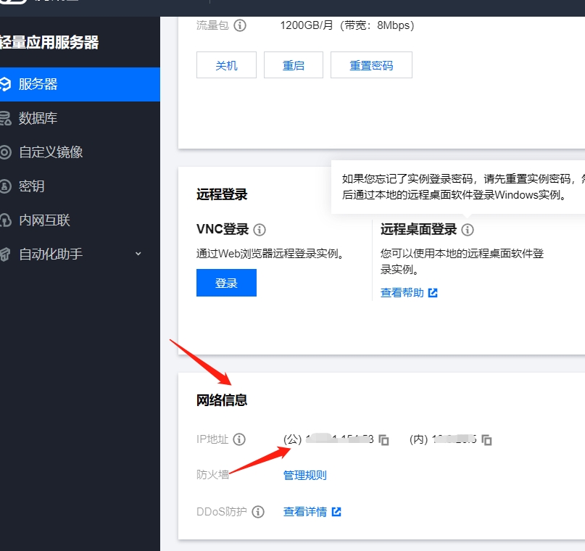Open the 数据库 sidebar item
Viewport: 585px width, 551px height.
pyautogui.click(x=38, y=118)
